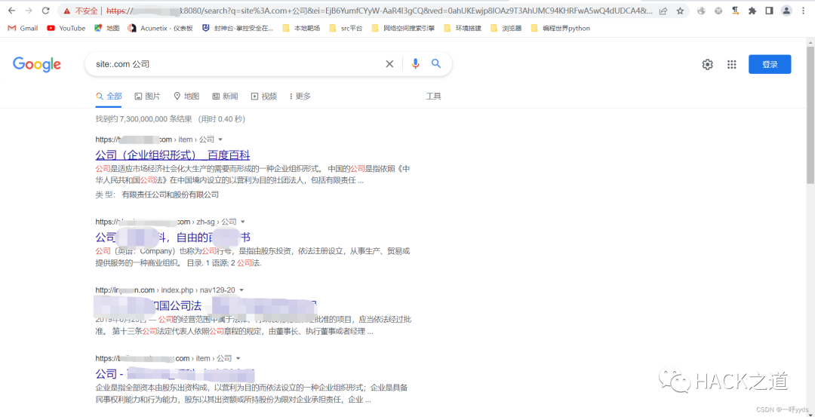Click the 工具 search tools button
Viewport: 815px width, 417px height.
point(433,97)
